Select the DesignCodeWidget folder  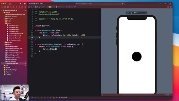[x=11, y=70]
